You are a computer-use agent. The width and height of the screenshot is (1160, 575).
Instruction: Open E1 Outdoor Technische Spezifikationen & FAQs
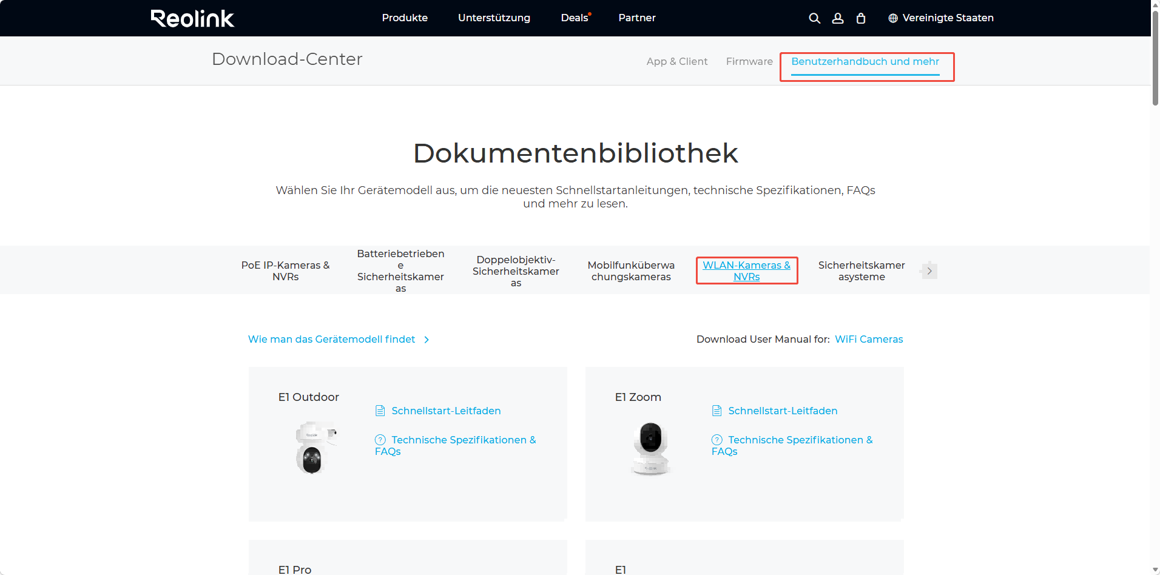[456, 445]
